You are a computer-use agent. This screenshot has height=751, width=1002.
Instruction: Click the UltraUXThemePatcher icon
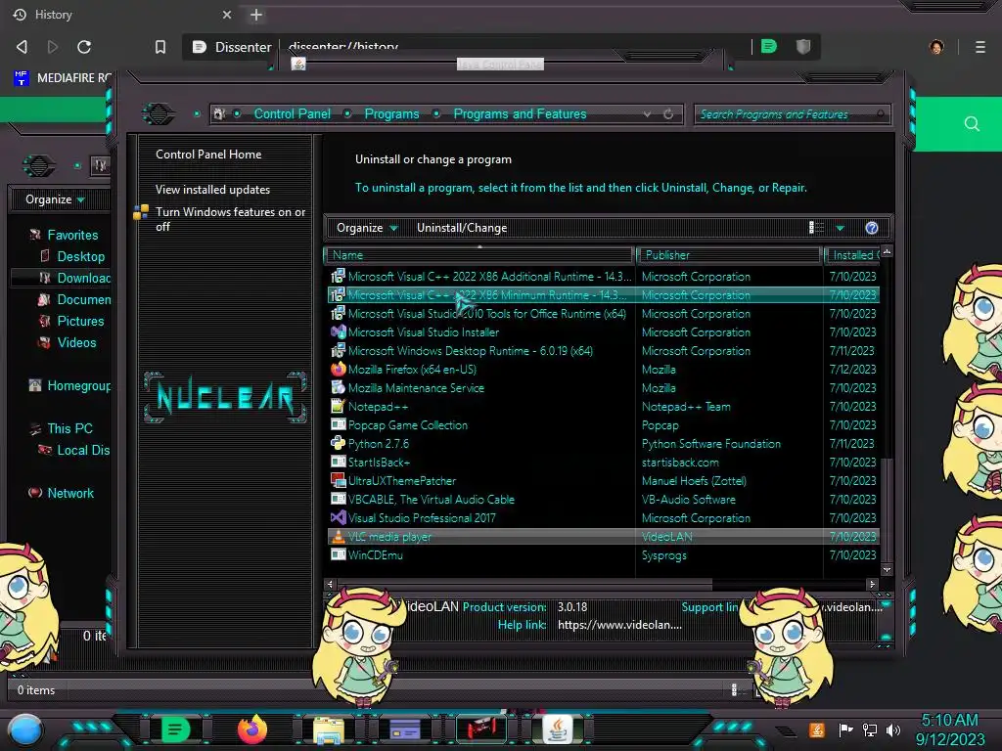pyautogui.click(x=338, y=480)
